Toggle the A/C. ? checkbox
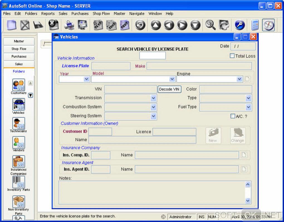This screenshot has height=222, width=284. click(x=233, y=116)
